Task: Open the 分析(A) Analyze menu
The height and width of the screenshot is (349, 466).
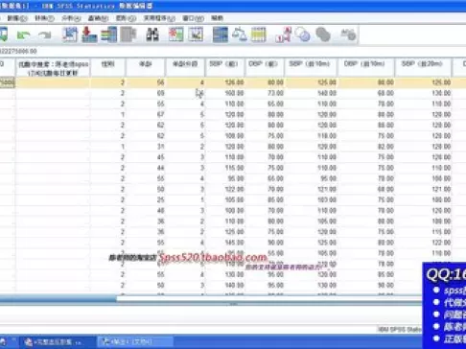Action: click(x=71, y=18)
